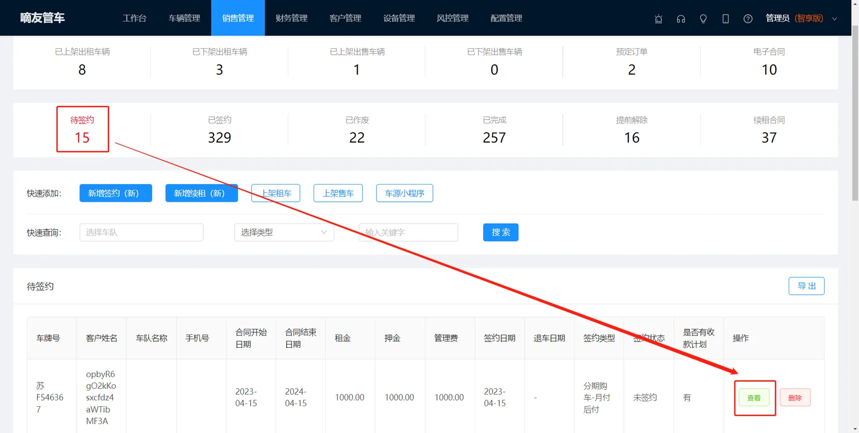
Task: Select the 销售管理 tab
Action: tap(238, 18)
